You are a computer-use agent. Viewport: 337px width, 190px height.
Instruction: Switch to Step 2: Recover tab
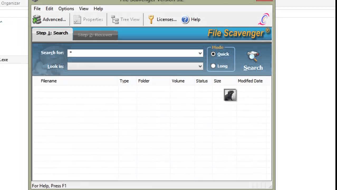click(95, 35)
